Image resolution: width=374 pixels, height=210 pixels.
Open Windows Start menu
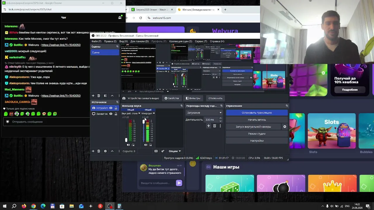pos(5,206)
